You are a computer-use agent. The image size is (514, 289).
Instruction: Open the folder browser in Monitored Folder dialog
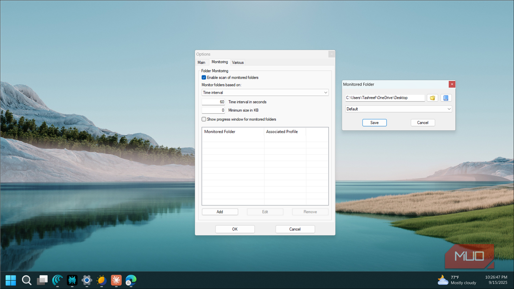(x=432, y=98)
